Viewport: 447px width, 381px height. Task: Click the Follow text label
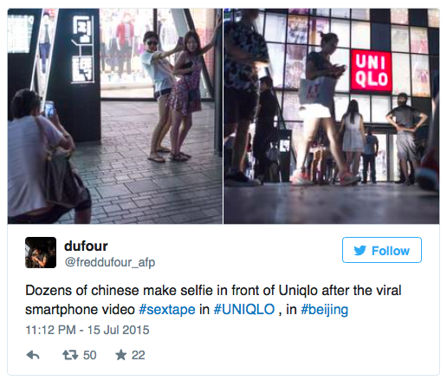click(391, 251)
